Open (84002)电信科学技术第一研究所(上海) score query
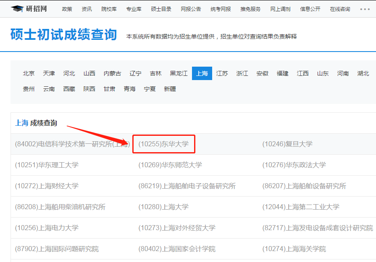376x262 pixels. point(72,144)
